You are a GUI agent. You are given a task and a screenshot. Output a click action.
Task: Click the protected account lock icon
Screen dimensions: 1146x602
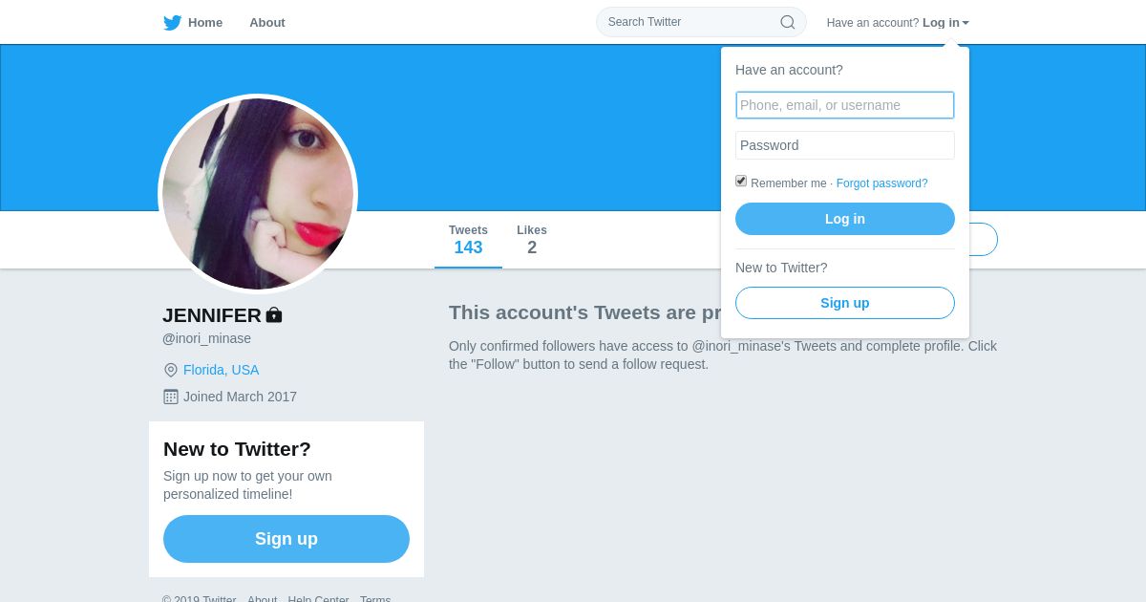pos(274,314)
